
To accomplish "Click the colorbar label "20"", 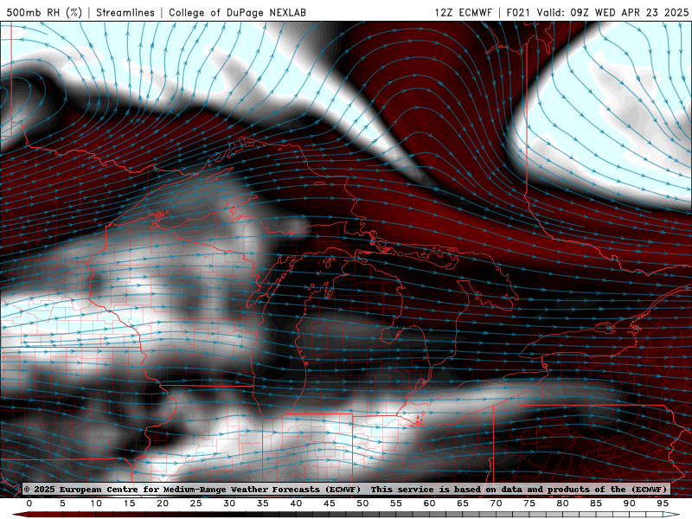I will [163, 503].
